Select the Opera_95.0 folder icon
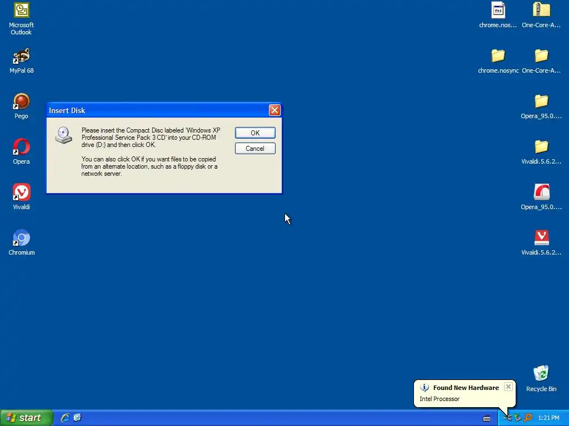This screenshot has width=569, height=426. (x=541, y=106)
